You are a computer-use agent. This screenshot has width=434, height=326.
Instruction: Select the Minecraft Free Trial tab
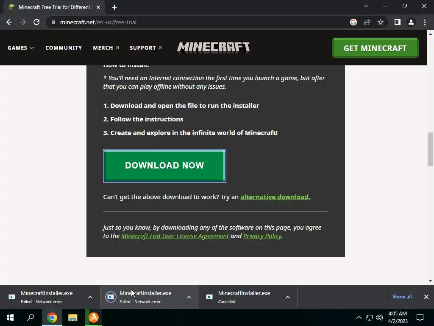(x=54, y=7)
